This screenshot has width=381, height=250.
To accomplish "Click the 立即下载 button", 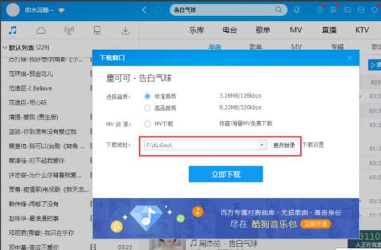I will (225, 174).
